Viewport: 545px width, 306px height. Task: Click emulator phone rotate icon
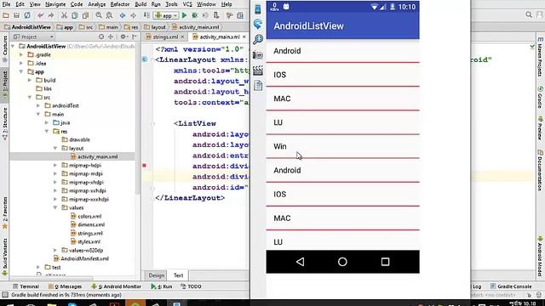(258, 24)
